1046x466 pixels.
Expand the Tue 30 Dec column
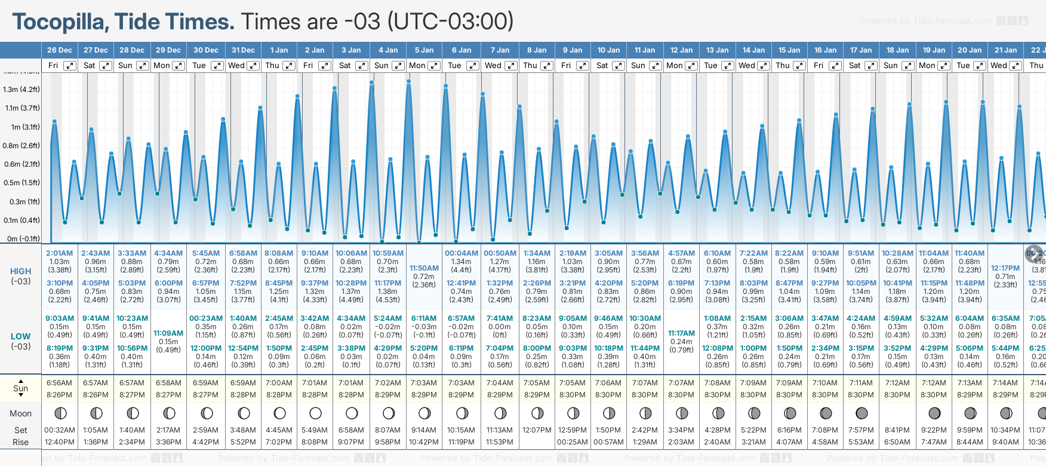click(217, 66)
